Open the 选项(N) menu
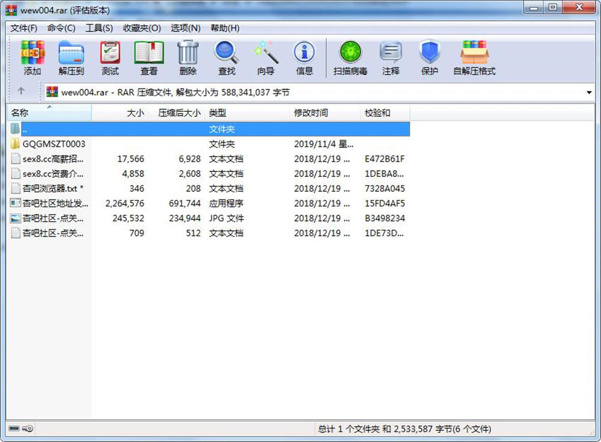The width and height of the screenshot is (601, 442). pyautogui.click(x=186, y=28)
